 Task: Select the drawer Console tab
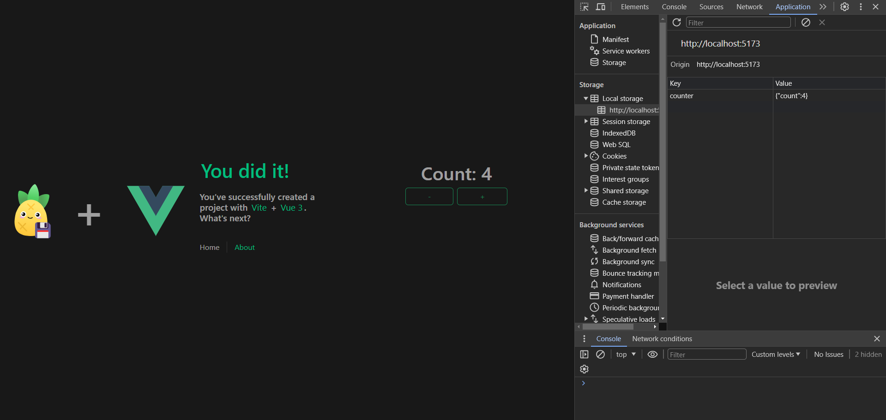click(609, 339)
